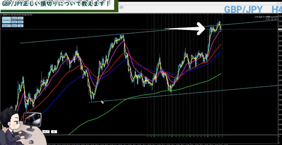This screenshot has width=282, height=145.
Task: Decrease speed with Down button
Action: click(14, 26)
